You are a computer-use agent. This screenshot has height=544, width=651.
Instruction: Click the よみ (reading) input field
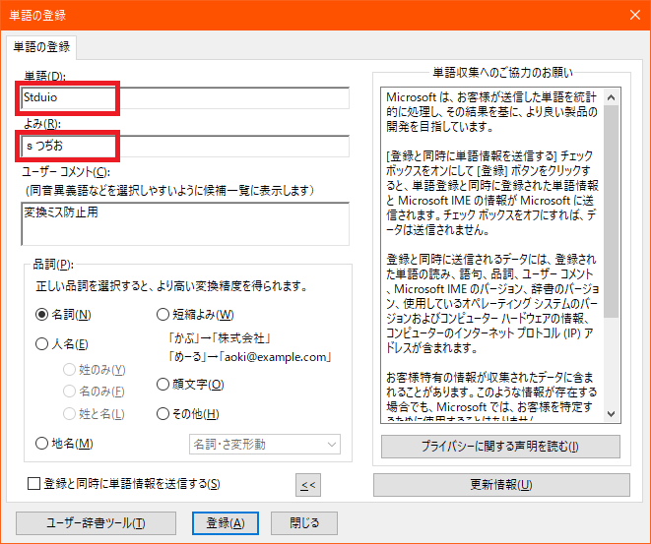pos(185,146)
